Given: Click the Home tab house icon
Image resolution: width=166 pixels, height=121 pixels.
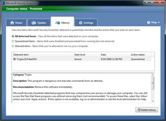Looking at the screenshot, I should [x=12, y=23].
